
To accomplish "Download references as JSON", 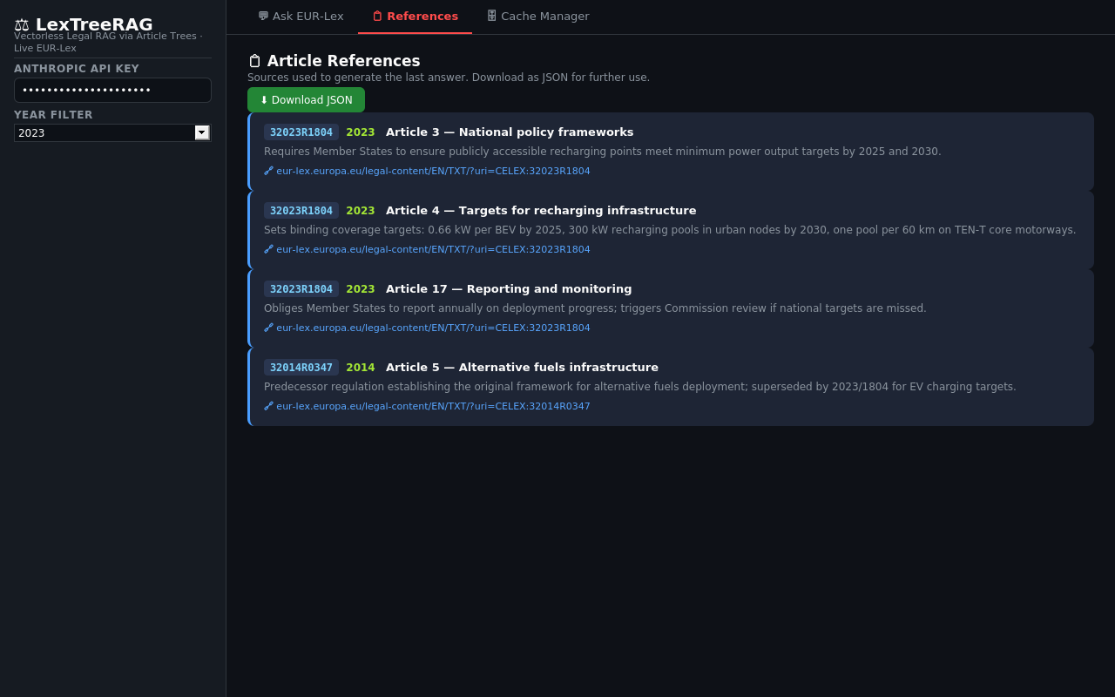I will click(x=306, y=100).
